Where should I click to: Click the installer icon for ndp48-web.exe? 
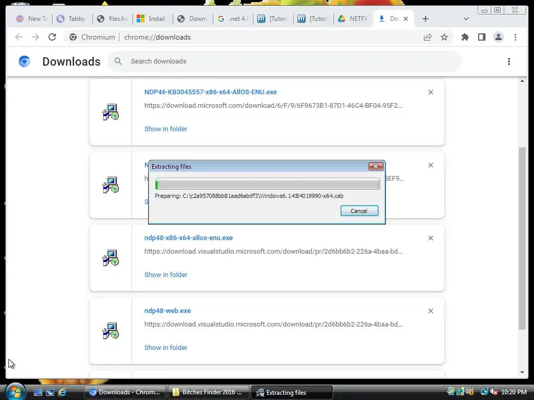coord(111,331)
